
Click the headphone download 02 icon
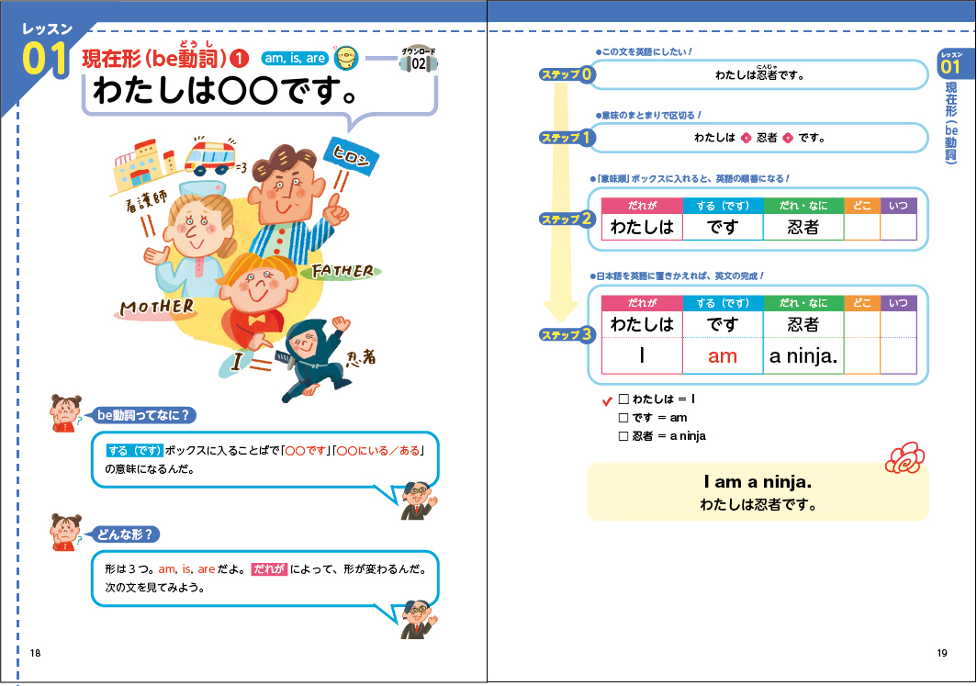click(x=418, y=59)
